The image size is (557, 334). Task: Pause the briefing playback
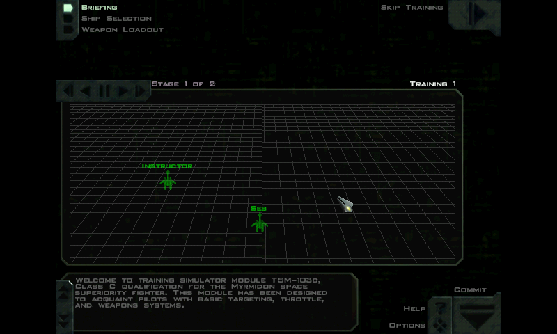coord(104,90)
